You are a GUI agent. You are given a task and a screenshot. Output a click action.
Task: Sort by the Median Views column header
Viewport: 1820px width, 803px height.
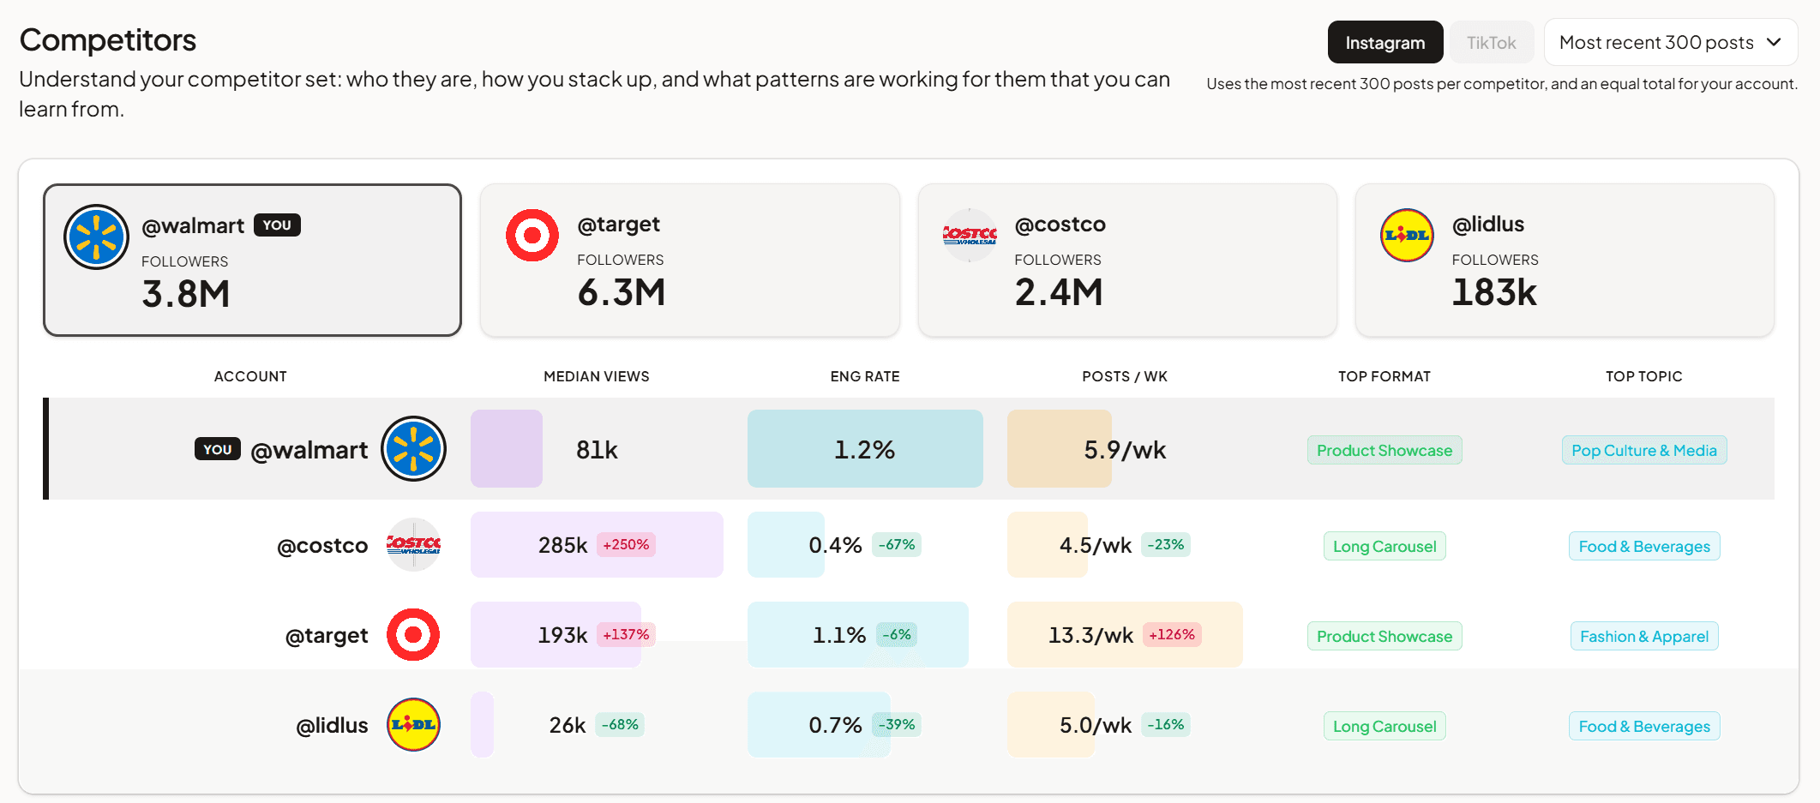[x=597, y=376]
